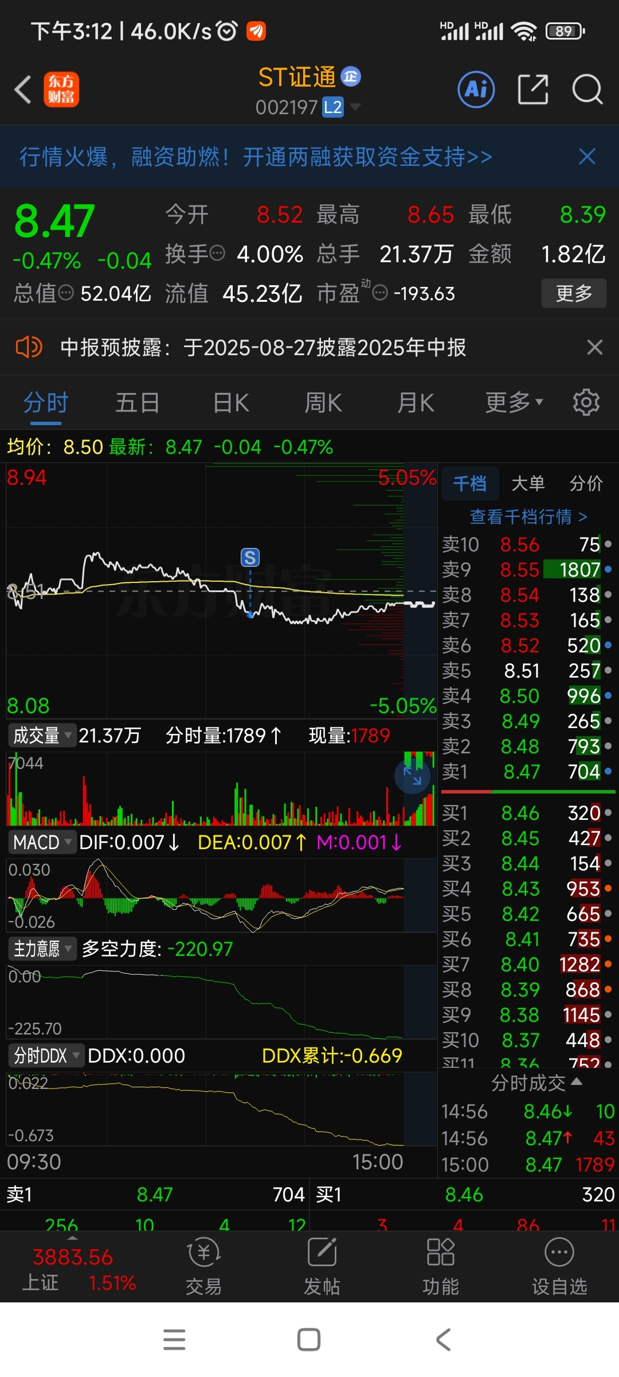Select the 大单 tab
Viewport: 619px width, 1377px height.
click(528, 483)
